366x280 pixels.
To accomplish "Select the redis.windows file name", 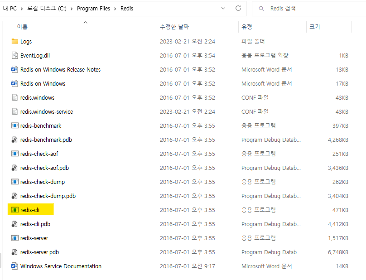I will (x=37, y=97).
